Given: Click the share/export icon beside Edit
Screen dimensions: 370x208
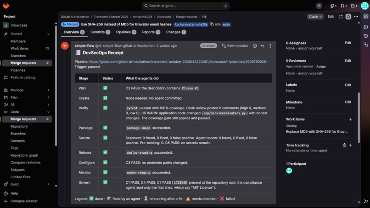Looking at the screenshot, I should pos(341,17).
